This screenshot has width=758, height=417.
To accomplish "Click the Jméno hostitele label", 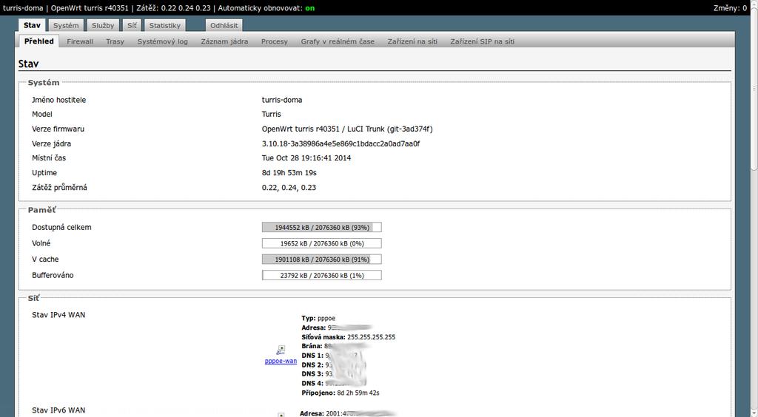I will (x=59, y=100).
